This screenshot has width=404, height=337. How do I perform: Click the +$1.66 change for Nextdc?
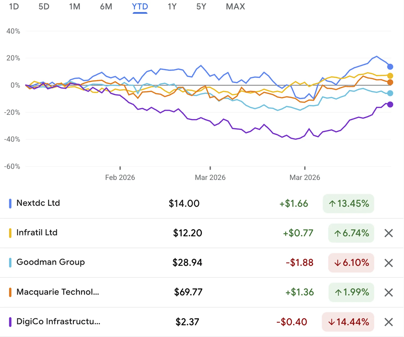coord(294,203)
